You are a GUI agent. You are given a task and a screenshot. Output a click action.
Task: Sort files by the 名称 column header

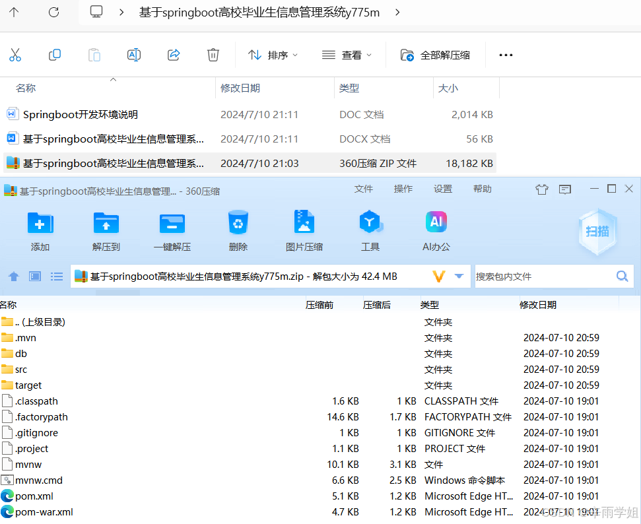[25, 87]
